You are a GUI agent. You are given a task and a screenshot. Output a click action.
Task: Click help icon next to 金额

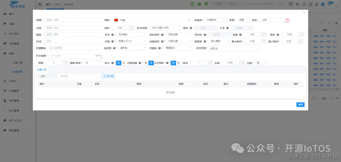coord(240,35)
